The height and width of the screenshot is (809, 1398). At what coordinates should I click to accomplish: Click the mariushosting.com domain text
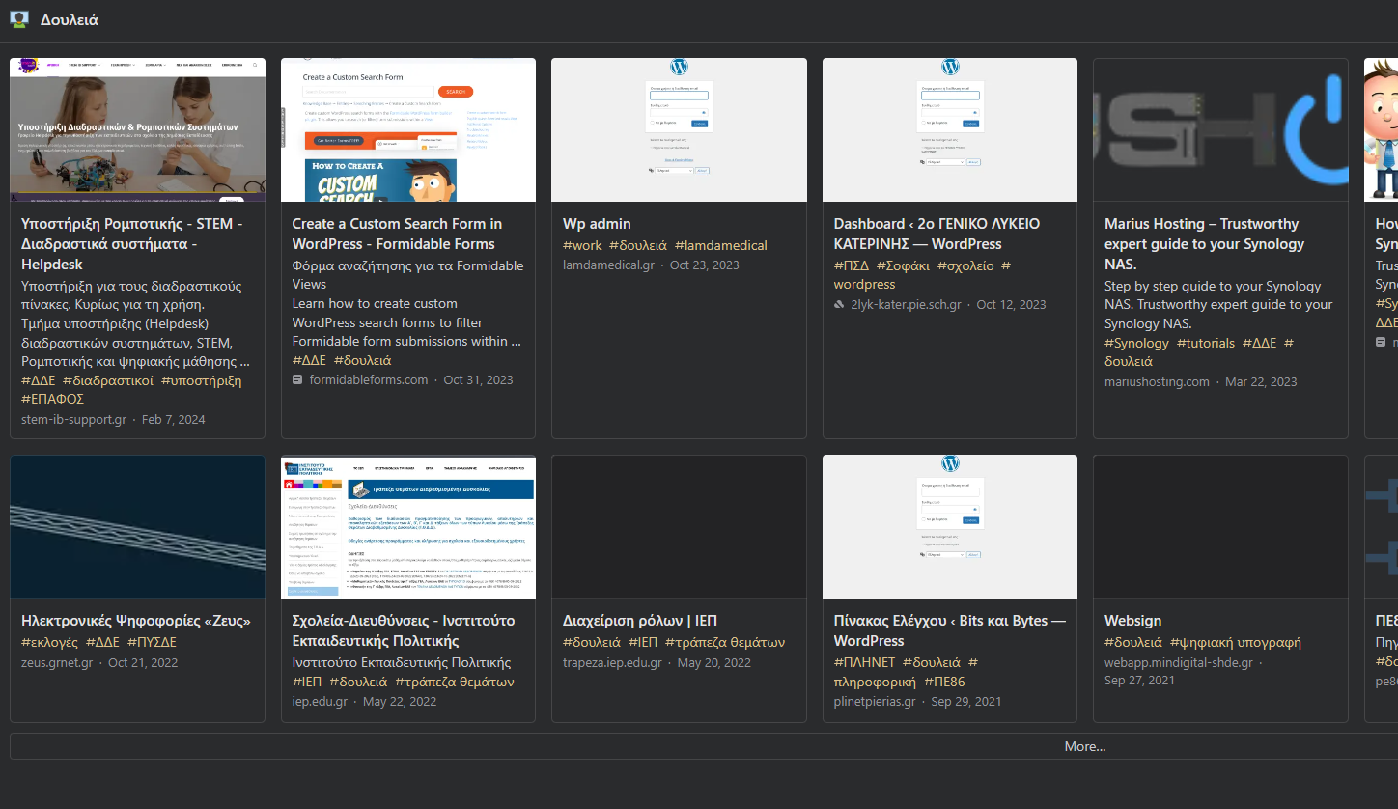[1157, 382]
